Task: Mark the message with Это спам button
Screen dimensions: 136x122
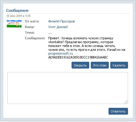Action: coord(100,65)
